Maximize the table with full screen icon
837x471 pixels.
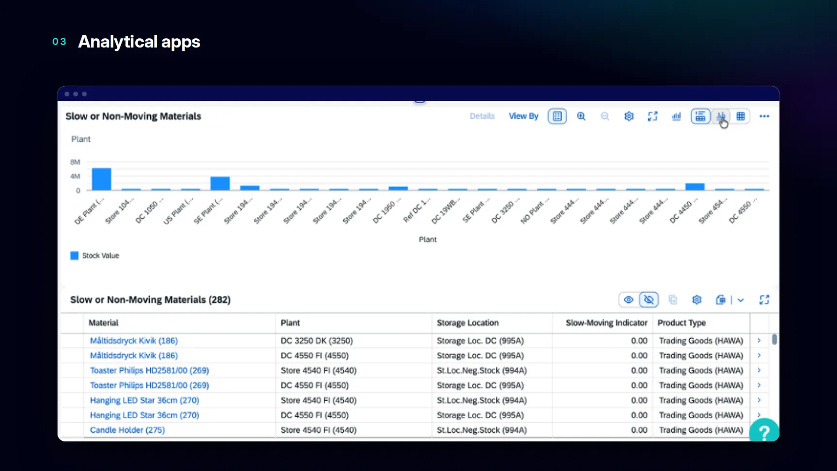[764, 300]
